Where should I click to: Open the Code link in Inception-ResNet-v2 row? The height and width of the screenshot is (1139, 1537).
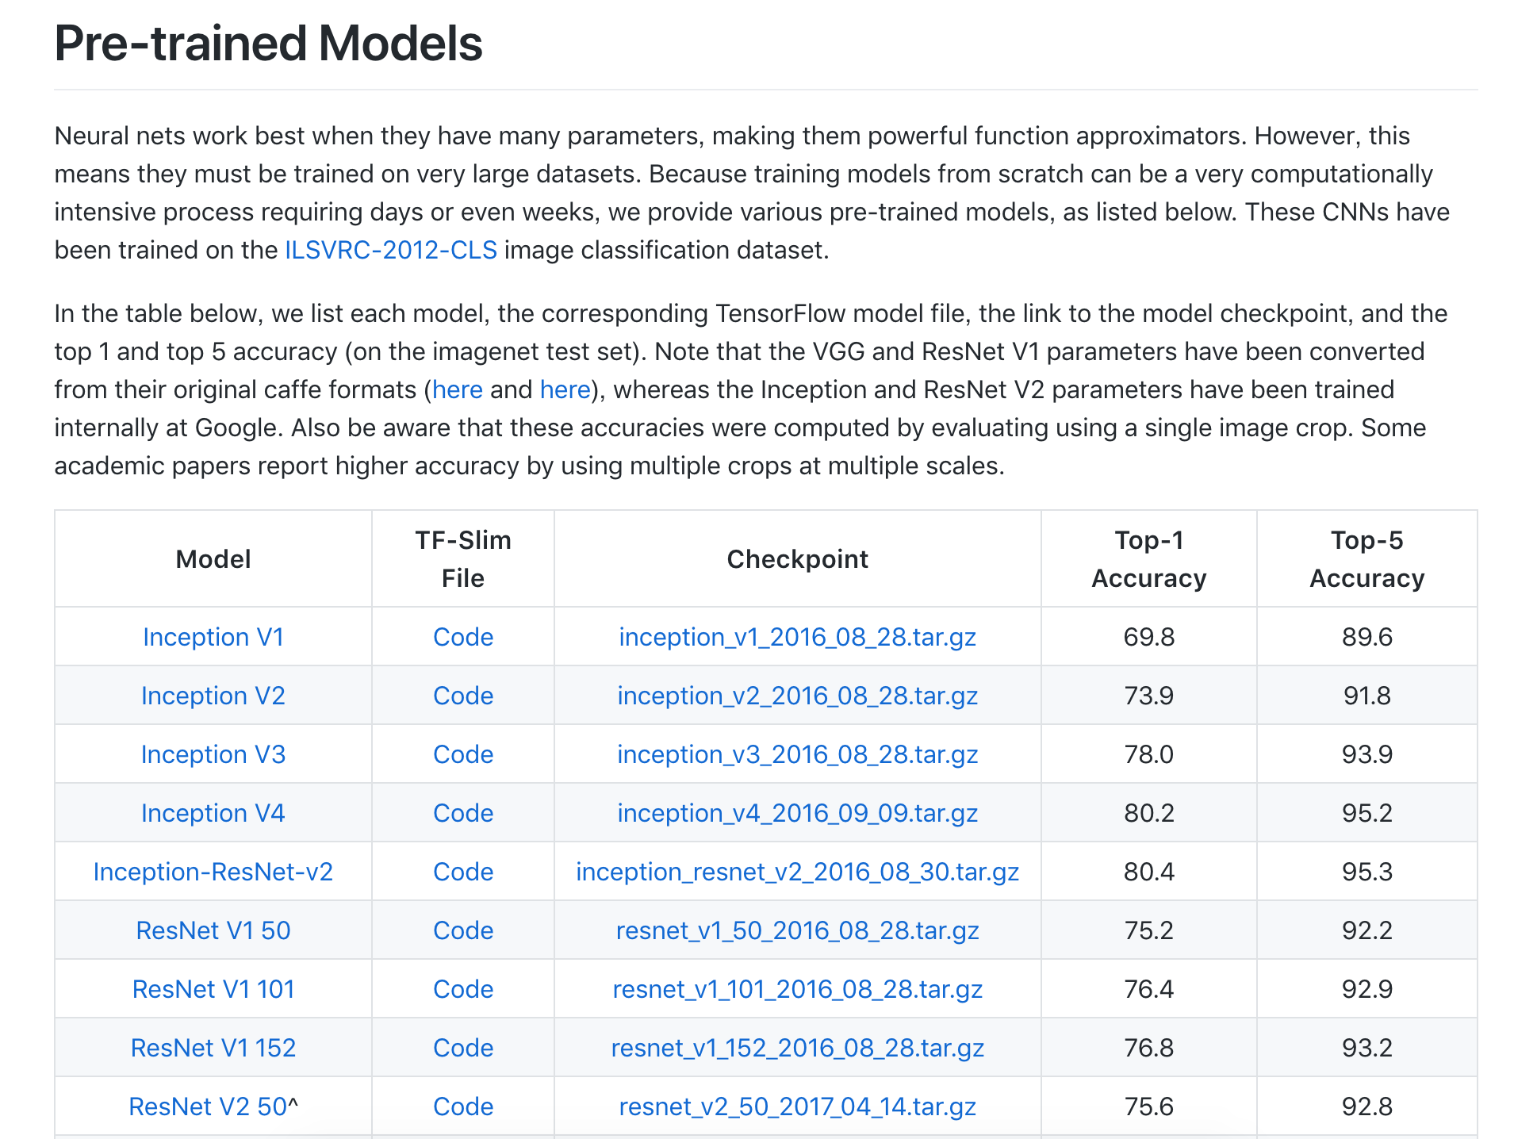[463, 872]
